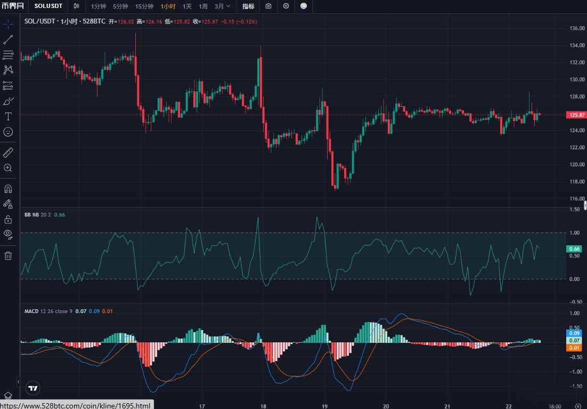Toggle hide all drawings eye icon
Viewport: 587px width, 409px height.
point(8,235)
